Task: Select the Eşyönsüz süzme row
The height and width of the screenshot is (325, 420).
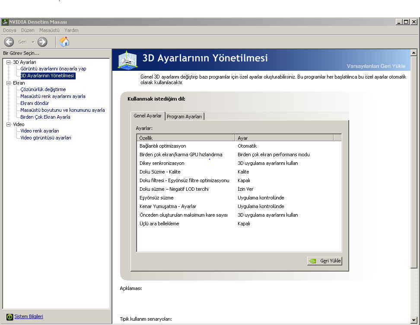Action: 239,198
